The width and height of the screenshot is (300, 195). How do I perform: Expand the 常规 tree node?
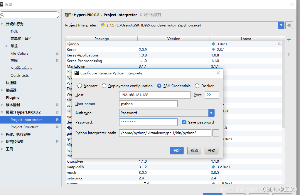coord(6,46)
